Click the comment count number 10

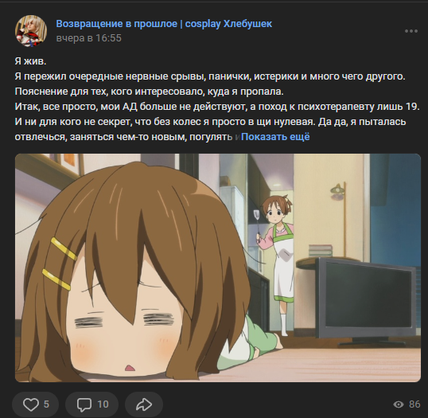tap(103, 404)
